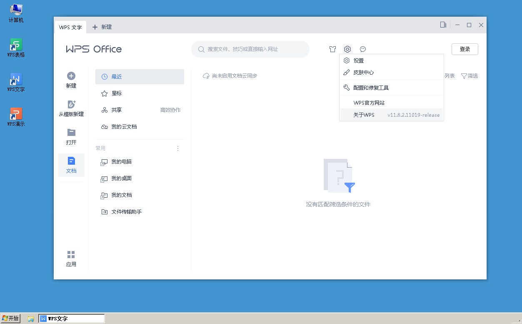Open 从模板新建 template icon

click(71, 104)
